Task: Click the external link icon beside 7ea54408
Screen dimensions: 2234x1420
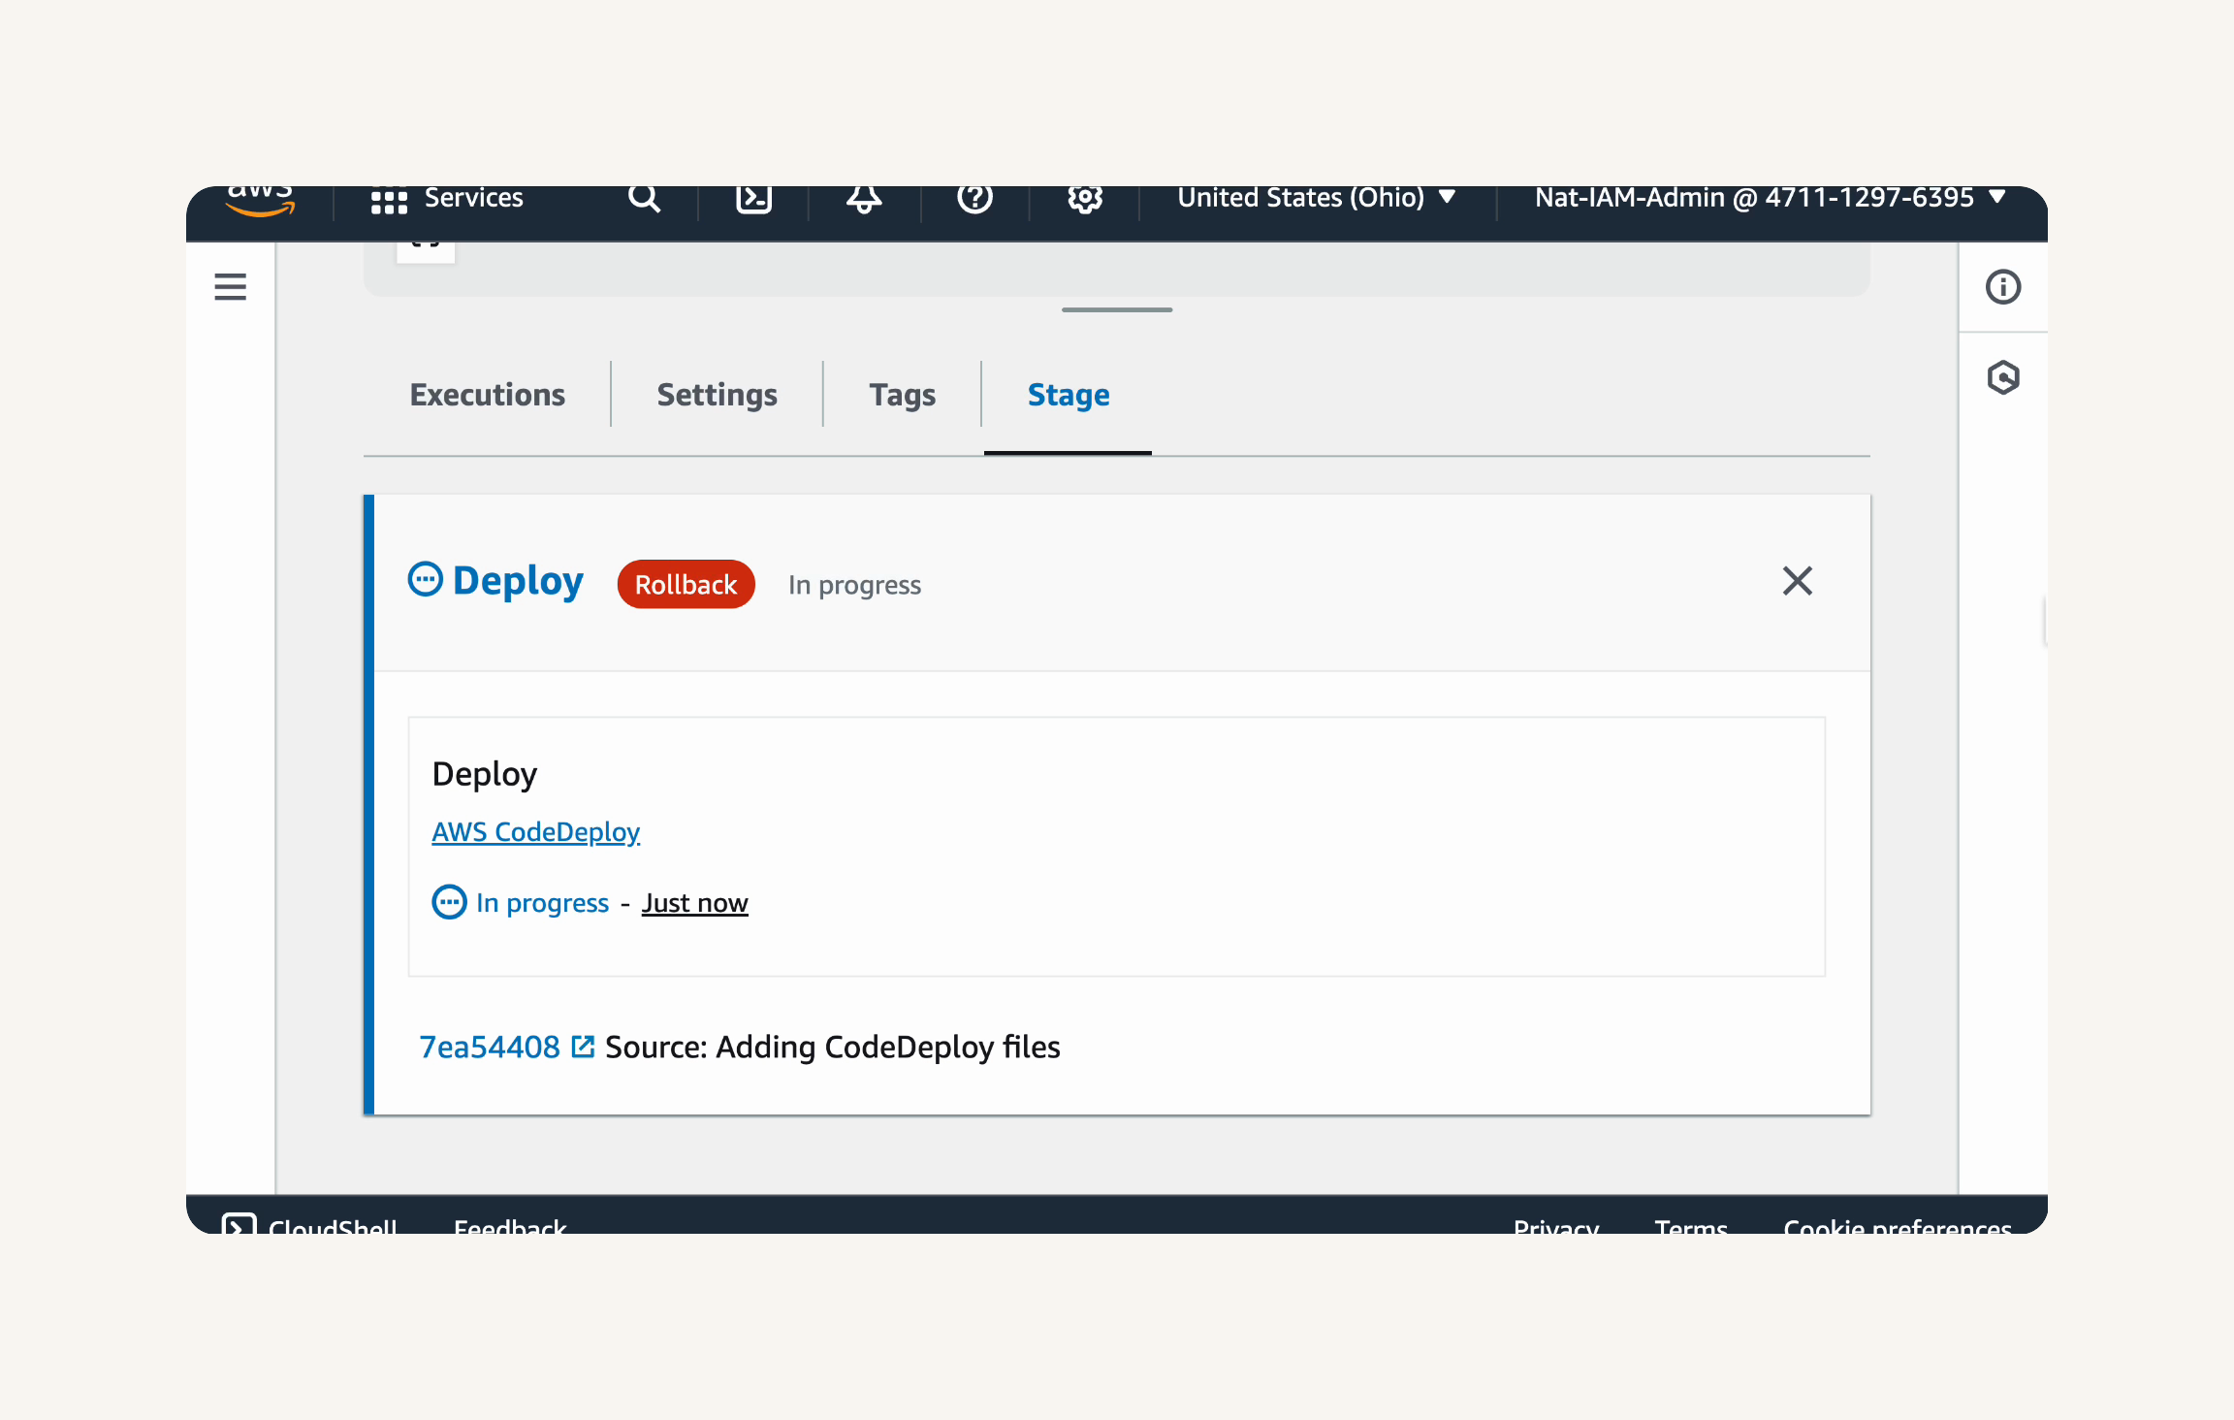Action: pos(583,1047)
